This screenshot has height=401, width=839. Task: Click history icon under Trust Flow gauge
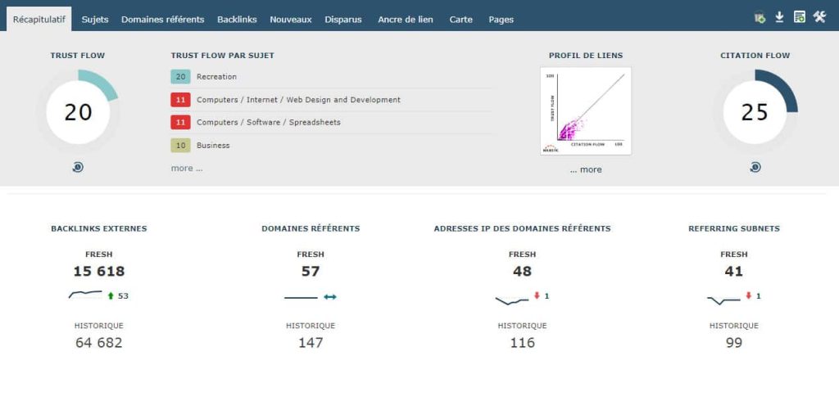click(78, 167)
